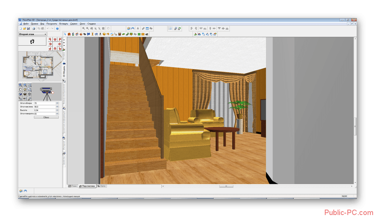Switch to the Перспектива tab
Image resolution: width=375 pixels, height=217 pixels.
point(87,186)
